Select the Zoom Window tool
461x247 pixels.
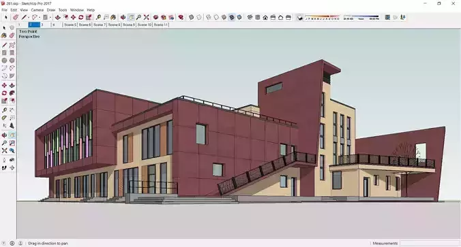[12, 143]
